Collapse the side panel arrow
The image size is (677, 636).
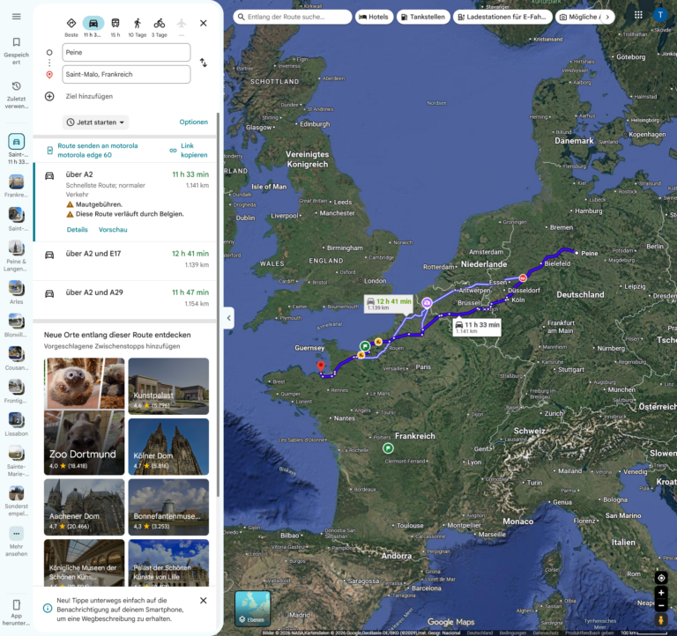(x=229, y=318)
